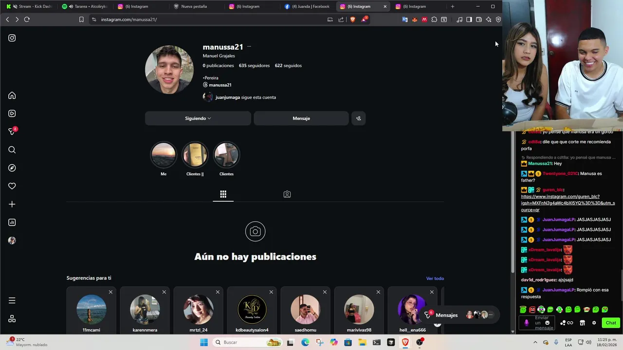Dismiss the kdbeautysalon4 suggestion card
The width and height of the screenshot is (623, 350).
[x=271, y=292]
